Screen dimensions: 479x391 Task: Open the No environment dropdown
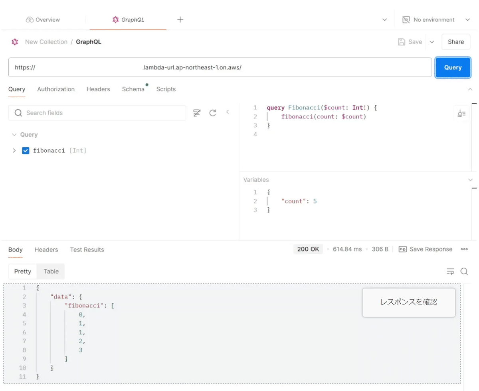click(468, 19)
